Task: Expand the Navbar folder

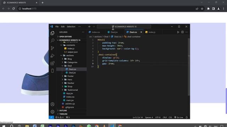Action: pyautogui.click(x=71, y=83)
